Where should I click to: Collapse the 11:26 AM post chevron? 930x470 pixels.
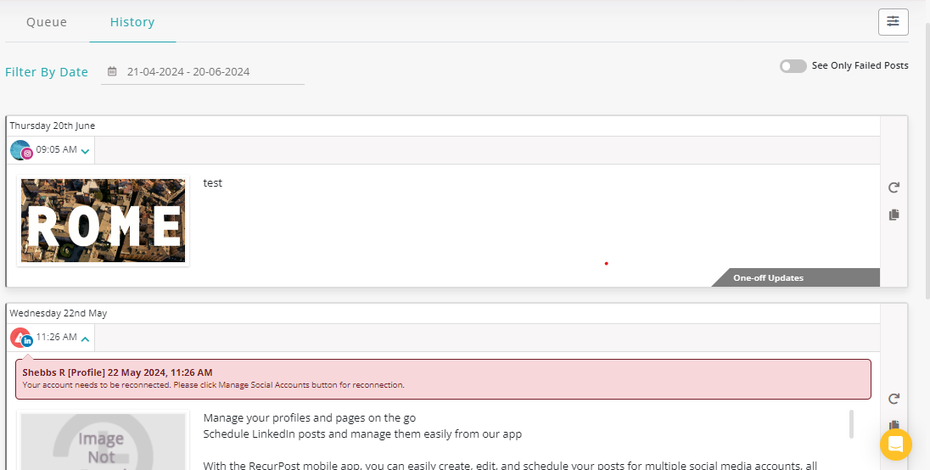pos(85,339)
